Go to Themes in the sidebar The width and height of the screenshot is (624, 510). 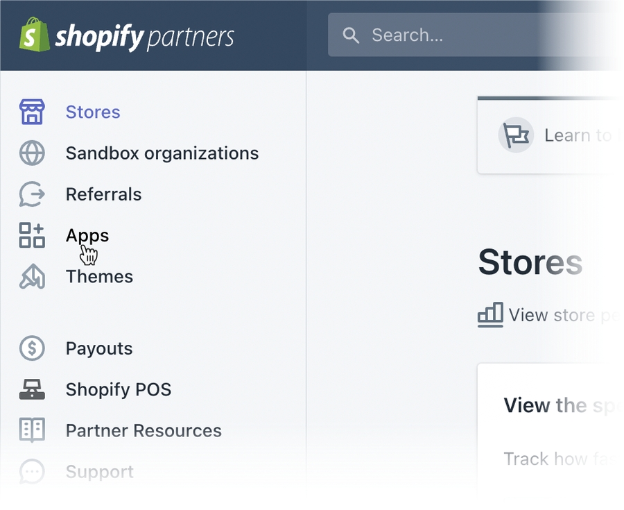[99, 276]
